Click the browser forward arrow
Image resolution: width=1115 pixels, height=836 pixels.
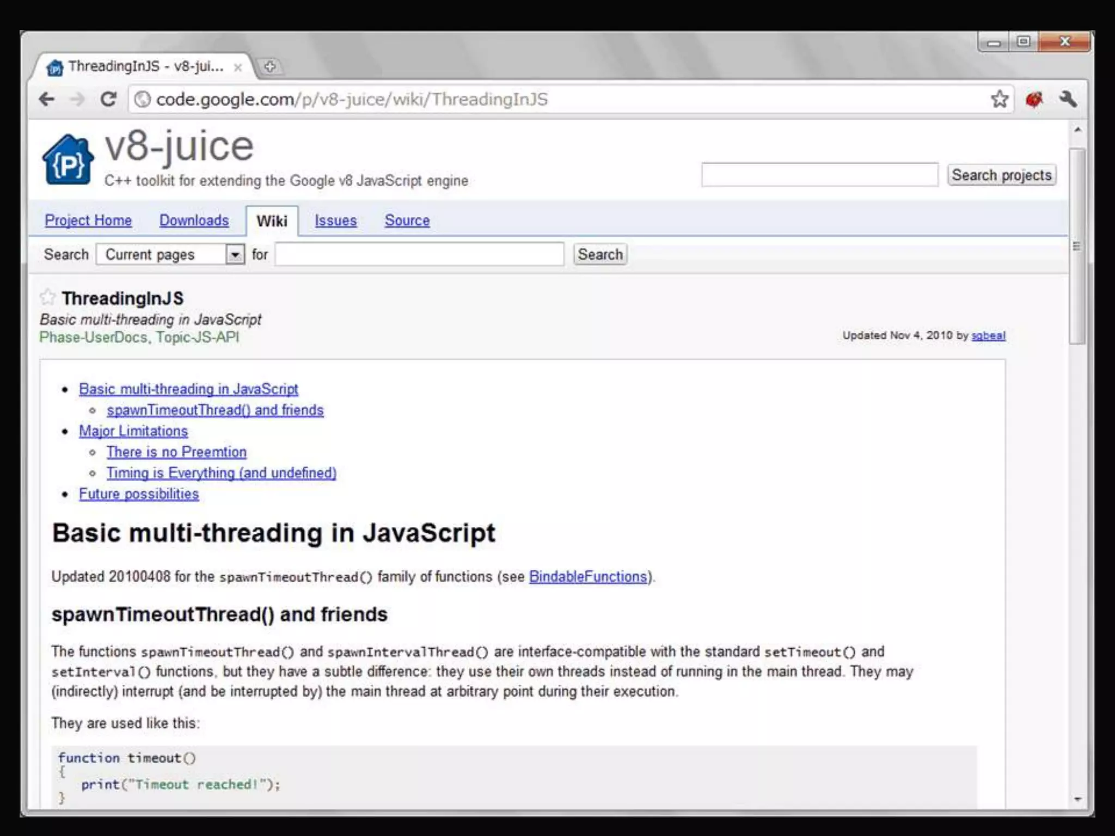point(78,99)
